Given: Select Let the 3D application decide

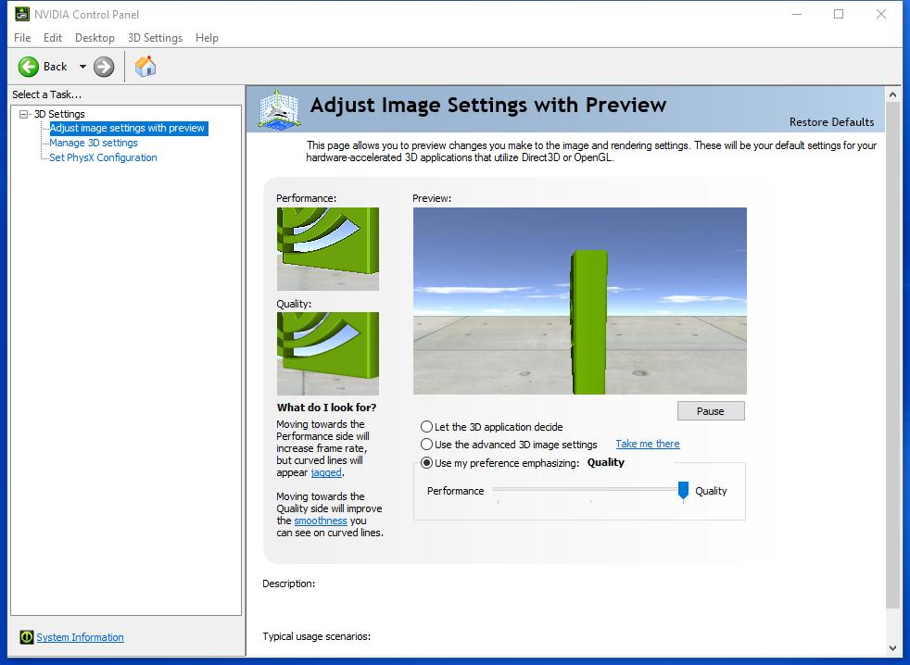Looking at the screenshot, I should click(427, 427).
